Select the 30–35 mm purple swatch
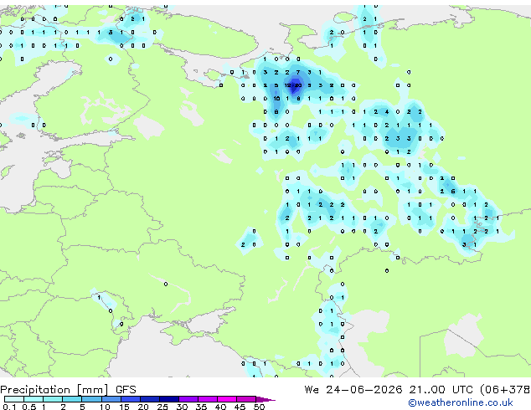Viewport: 531px width, 410px height. 188,399
